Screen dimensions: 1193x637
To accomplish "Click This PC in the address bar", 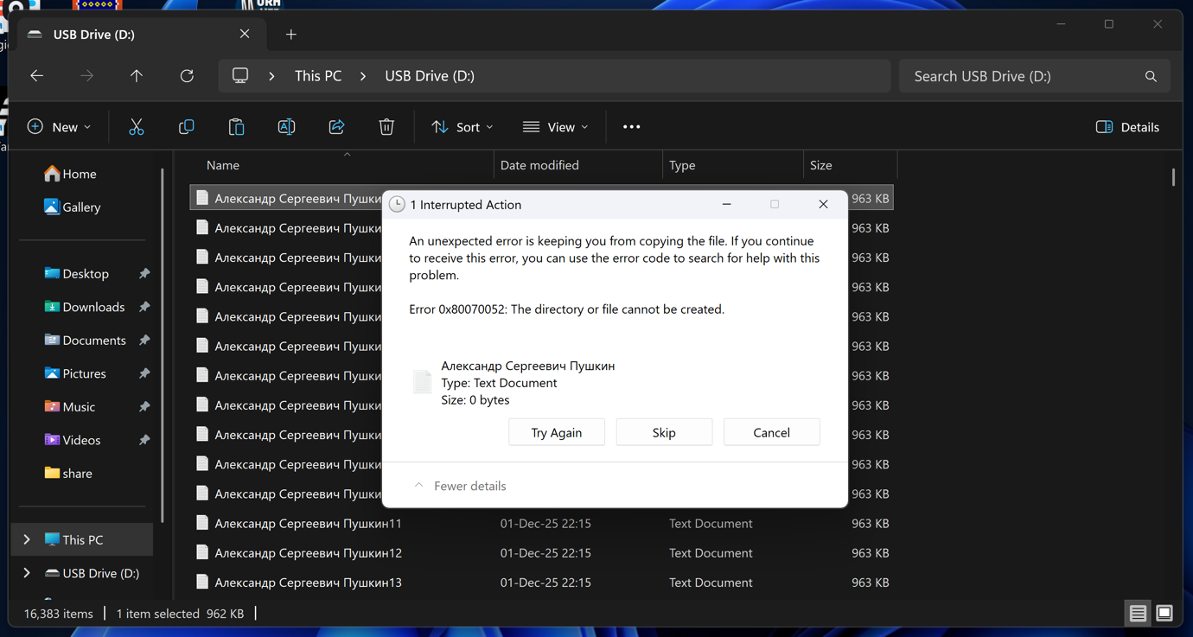I will coord(318,76).
